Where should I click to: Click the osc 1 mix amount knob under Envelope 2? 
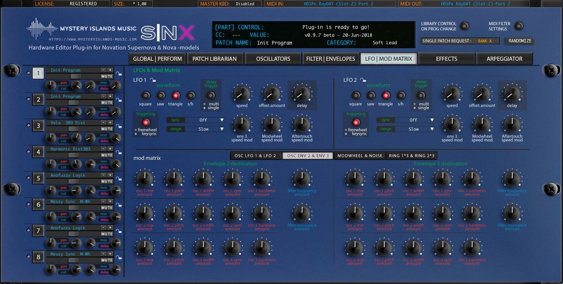click(x=145, y=179)
